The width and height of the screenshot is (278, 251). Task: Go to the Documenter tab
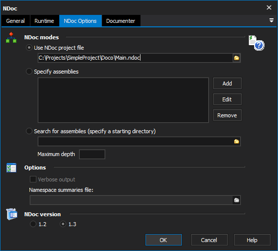[121, 21]
